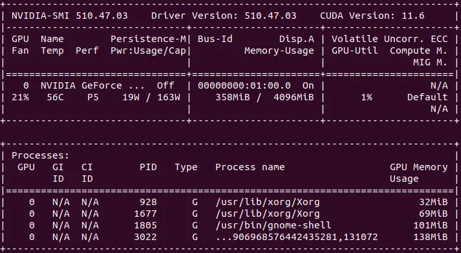Image resolution: width=461 pixels, height=253 pixels.
Task: Click the Compute M. header text
Action: tap(419, 51)
